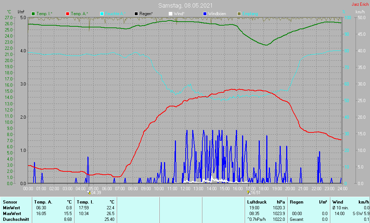Click the 'Temp. A.' column header in table
Image resolution: width=370 pixels, height=223 pixels.
tap(43, 202)
